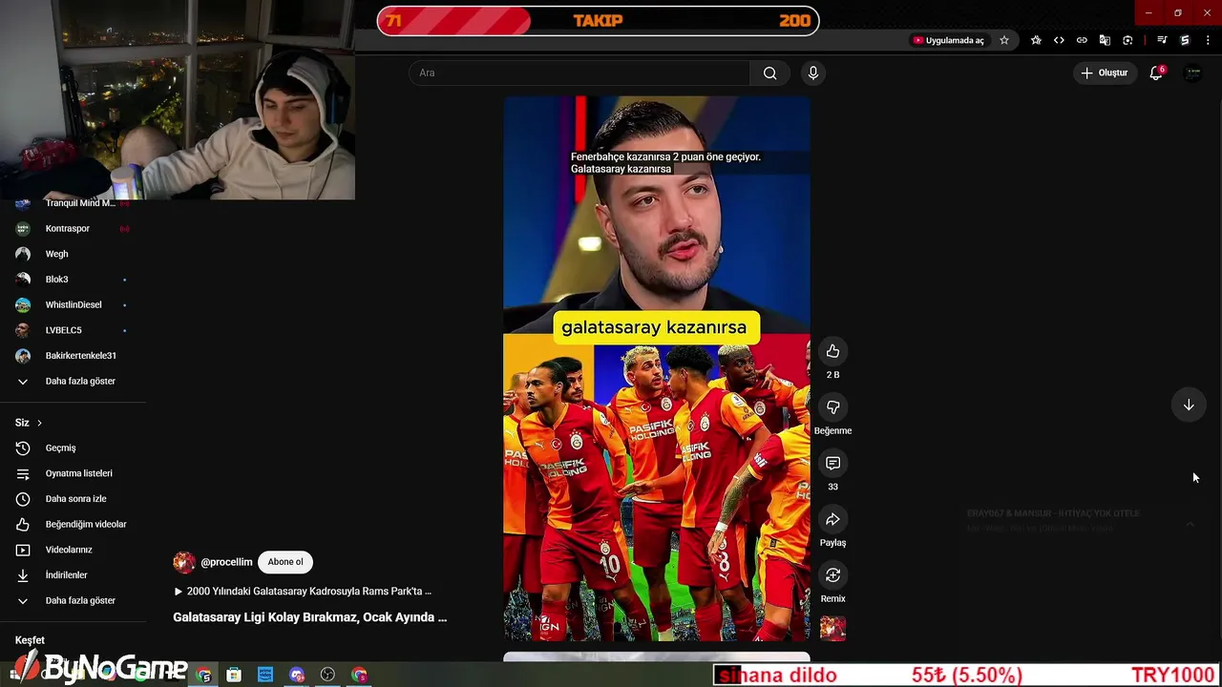Open the @procellim channel link
This screenshot has width=1222, height=687.
226,562
